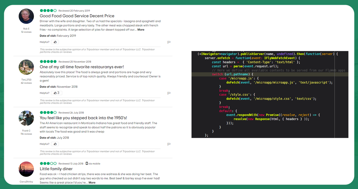Click TimL2733's avatar image

(26, 67)
